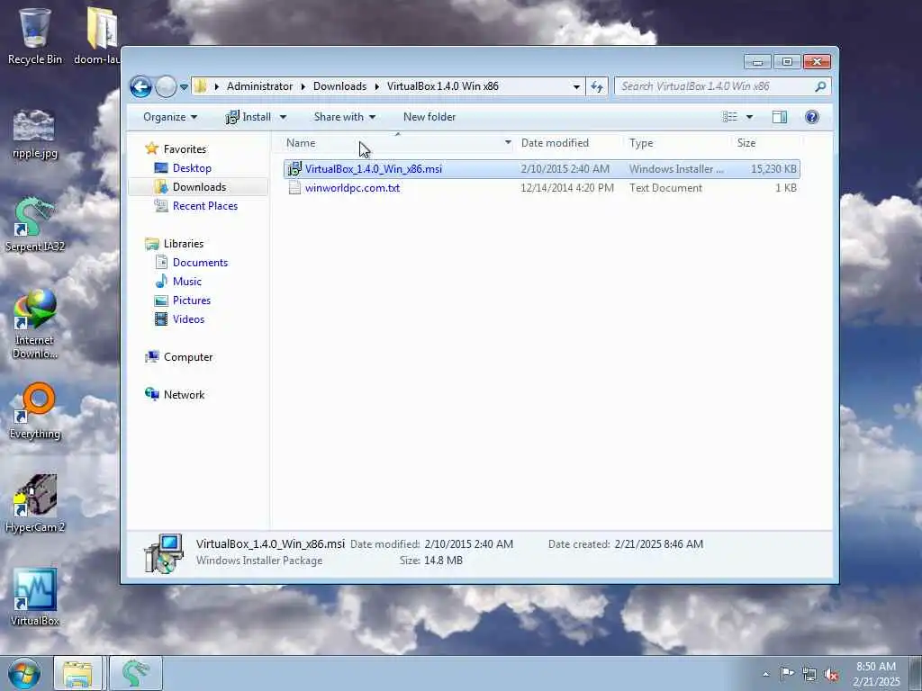
Task: Launch VirtualBox desktop shortcut
Action: pos(35,597)
